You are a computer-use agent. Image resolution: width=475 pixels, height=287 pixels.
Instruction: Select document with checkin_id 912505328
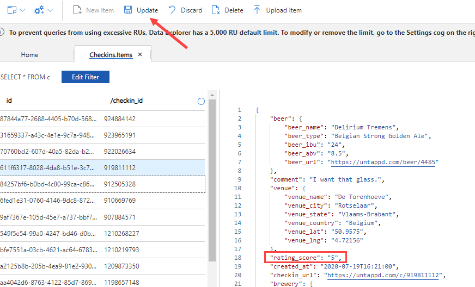pyautogui.click(x=120, y=184)
